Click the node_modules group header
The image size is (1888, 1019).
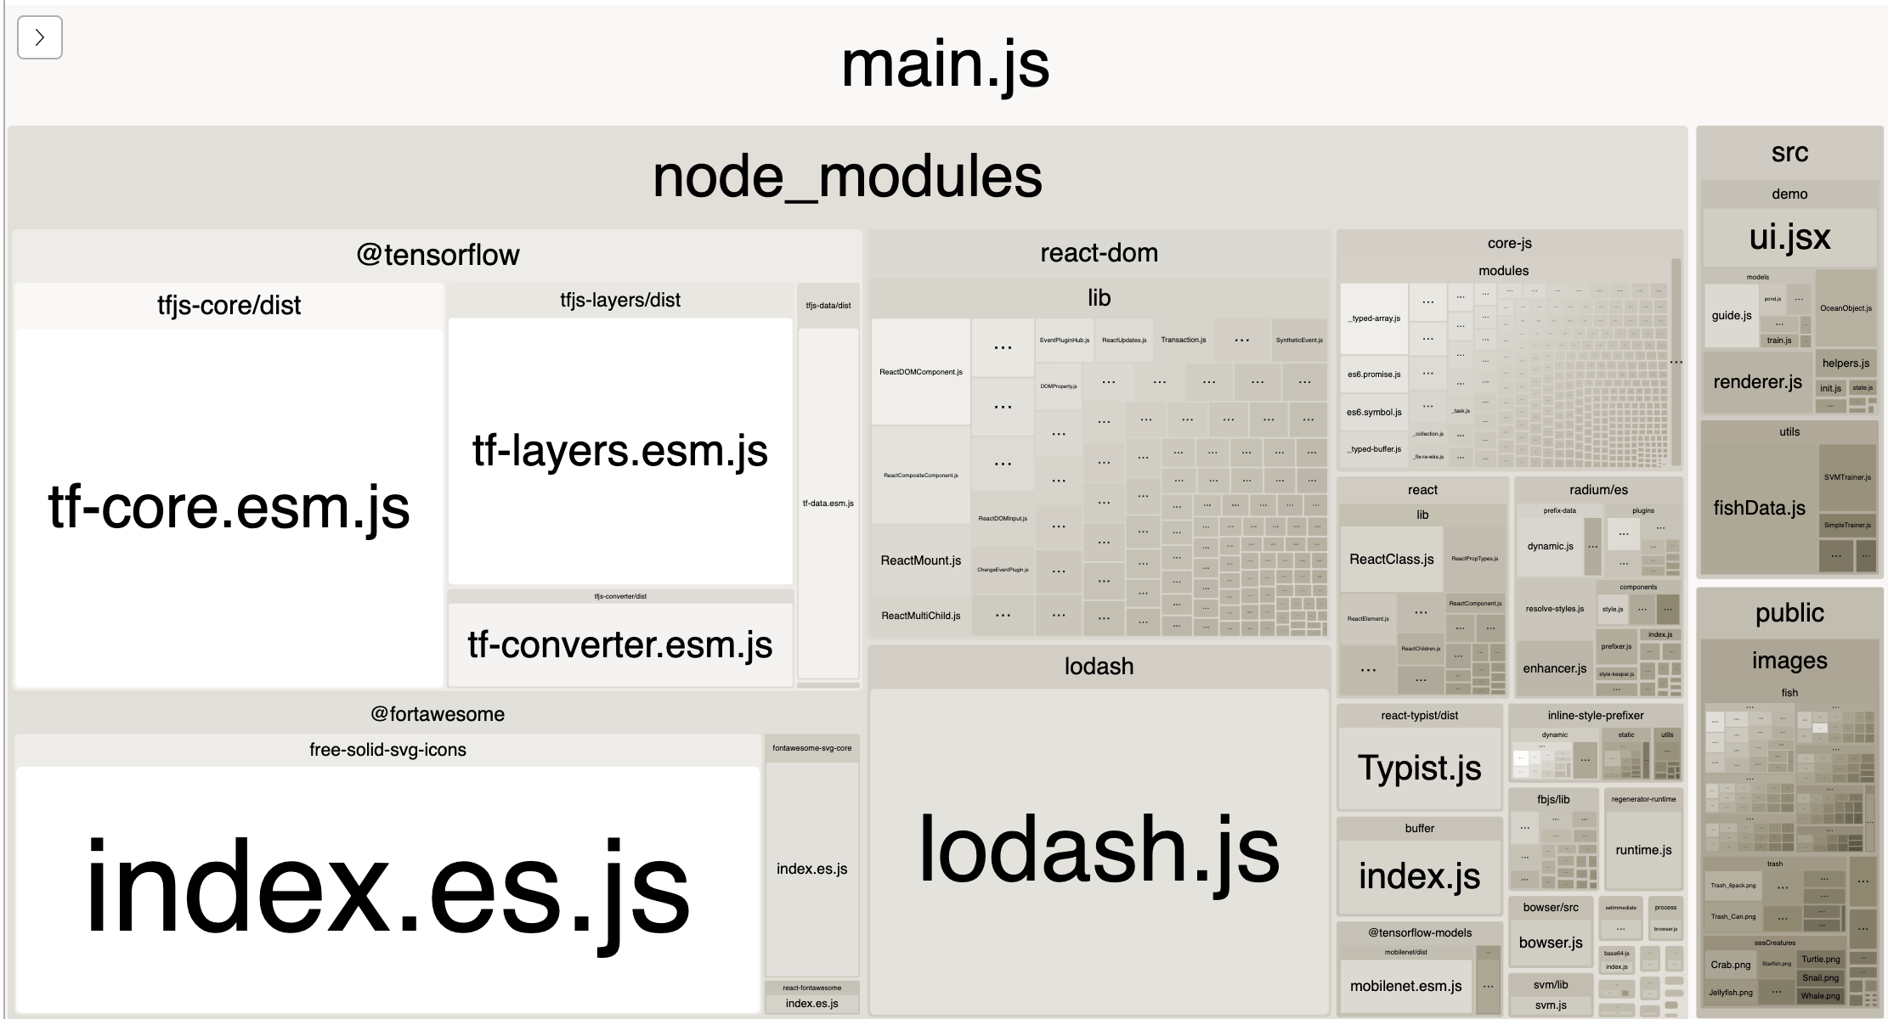pyautogui.click(x=847, y=177)
